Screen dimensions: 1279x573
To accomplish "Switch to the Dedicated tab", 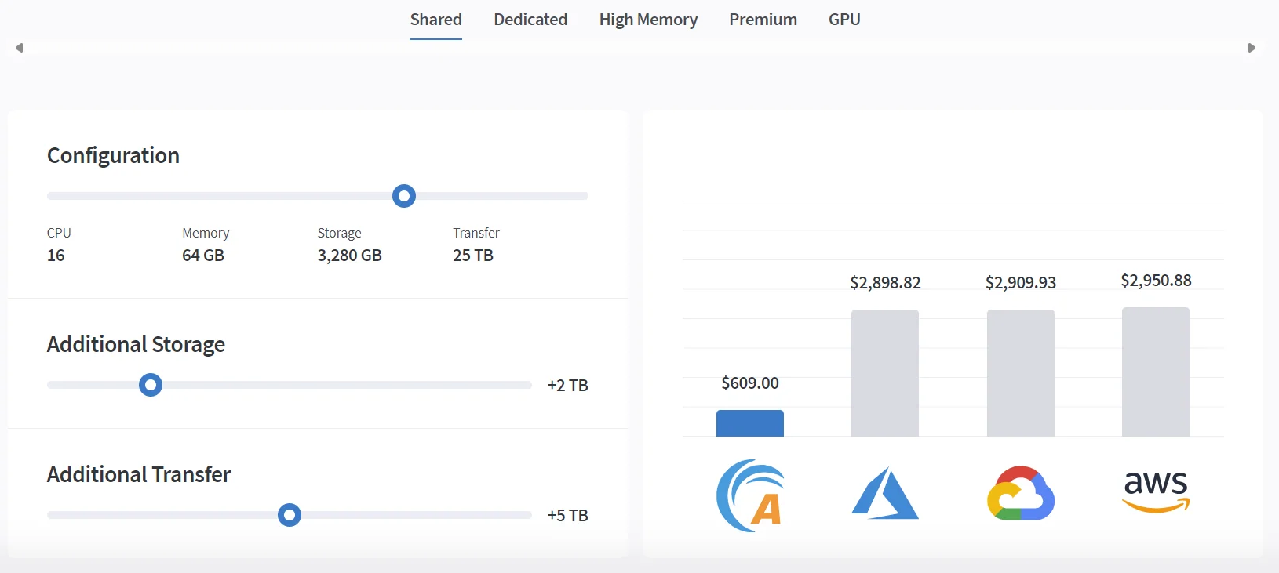I will (x=530, y=20).
